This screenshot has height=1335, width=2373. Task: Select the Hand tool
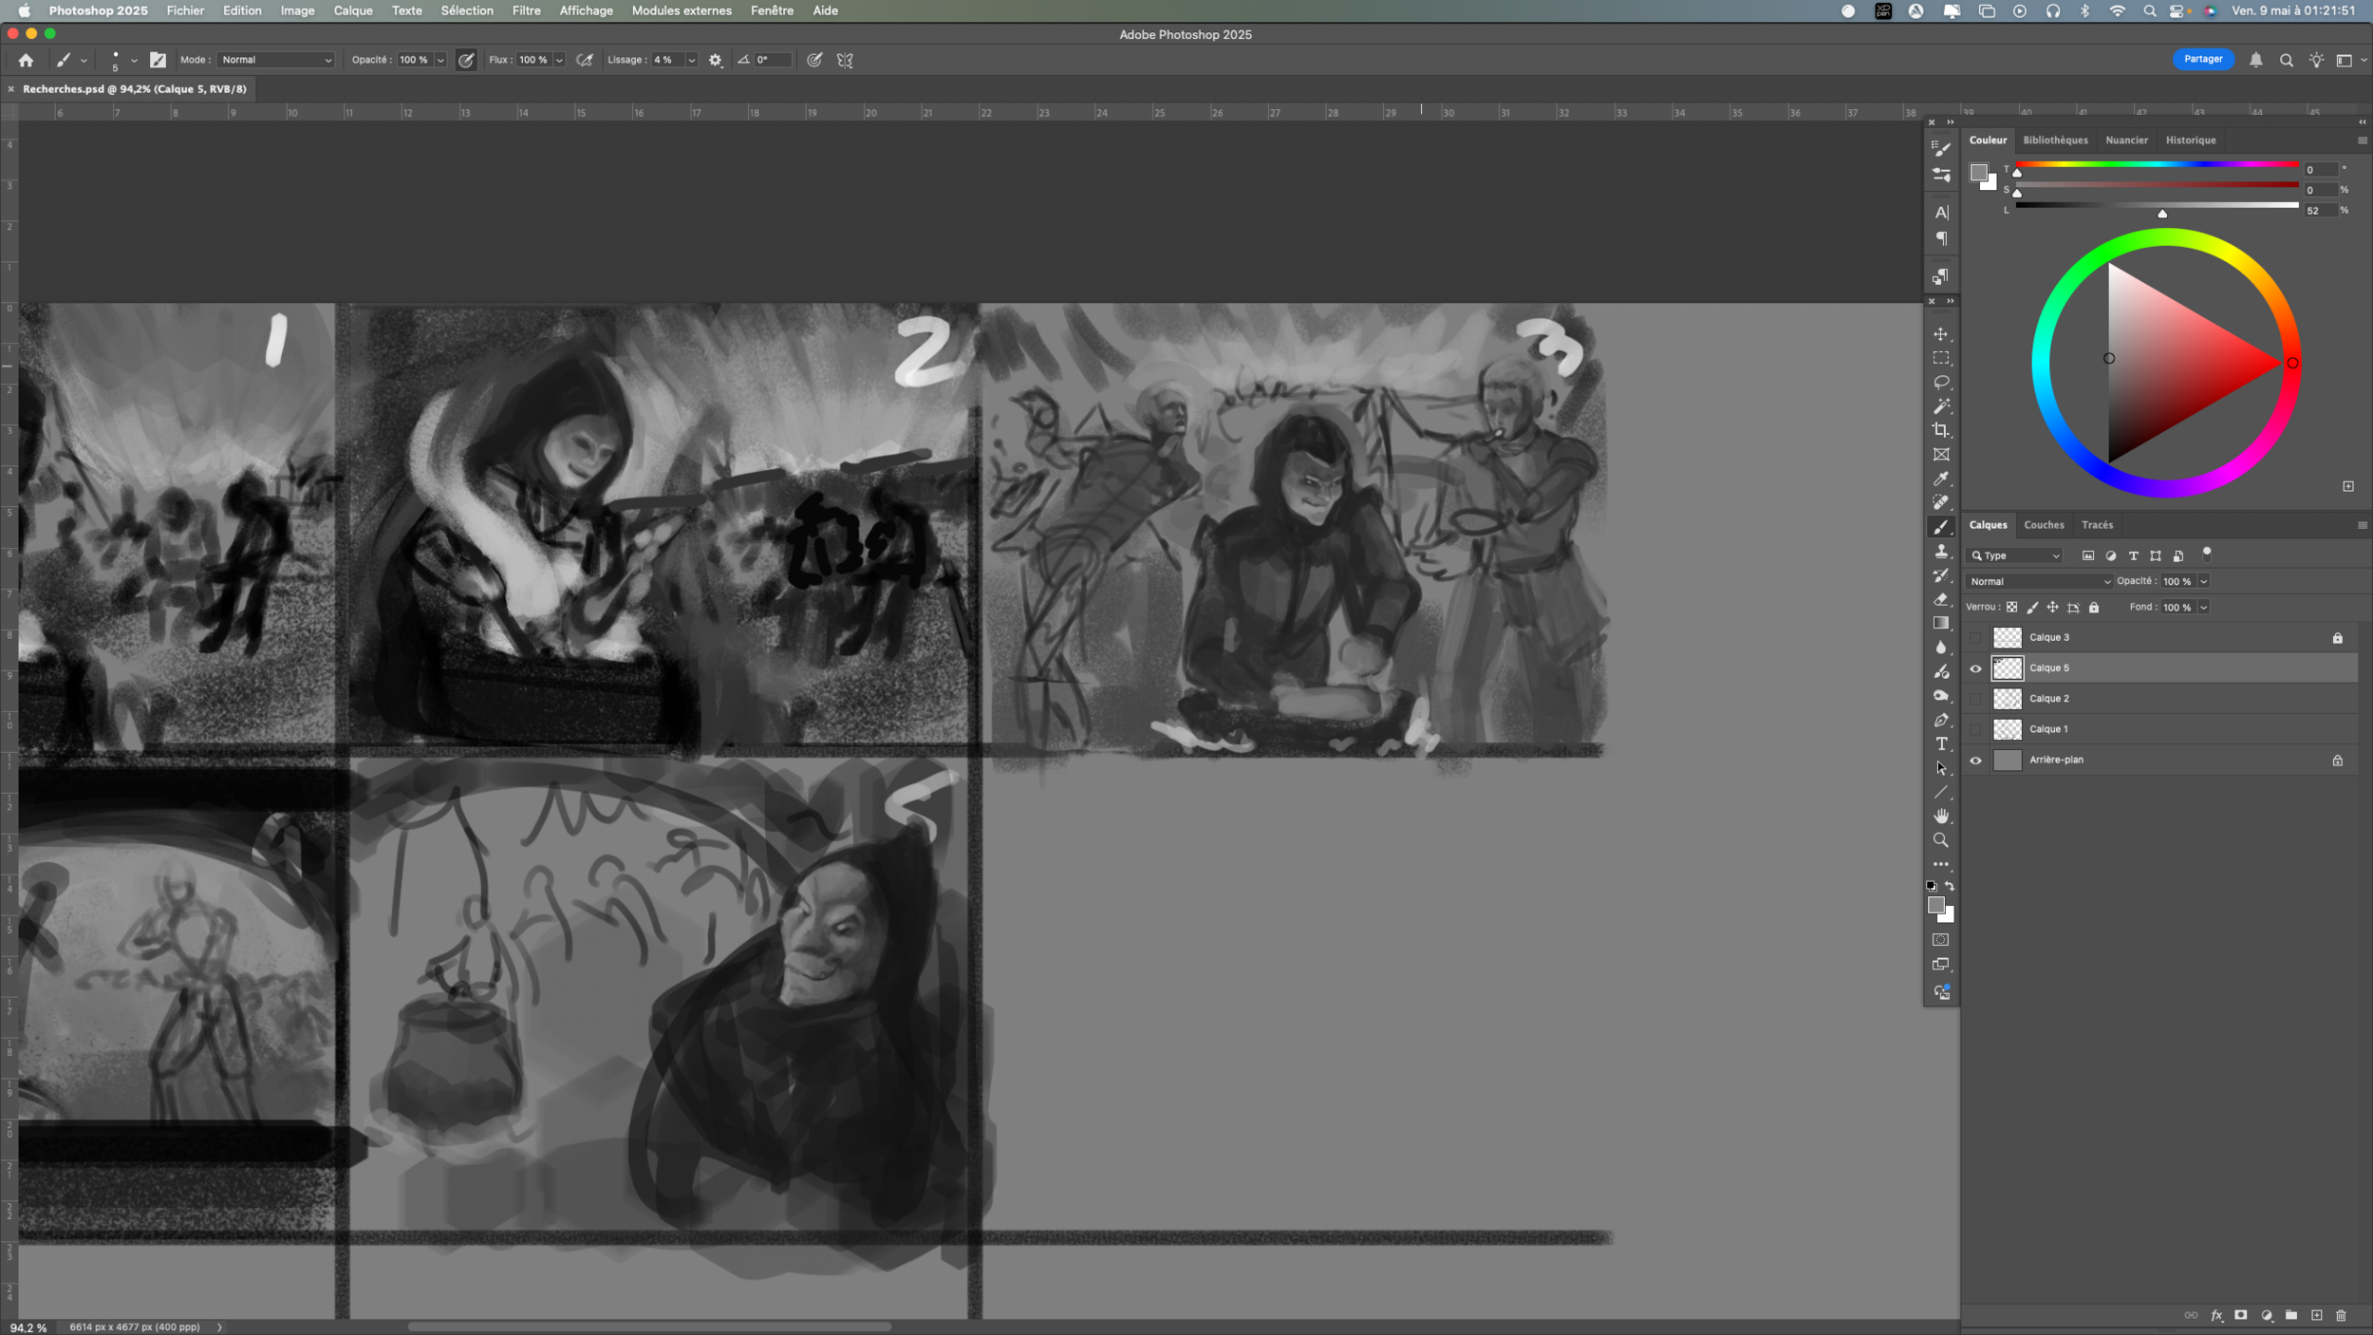1940,816
